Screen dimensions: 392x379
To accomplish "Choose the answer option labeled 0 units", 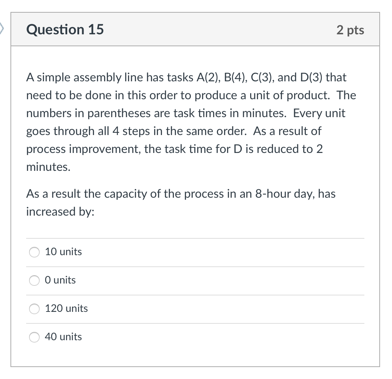I will click(60, 280).
